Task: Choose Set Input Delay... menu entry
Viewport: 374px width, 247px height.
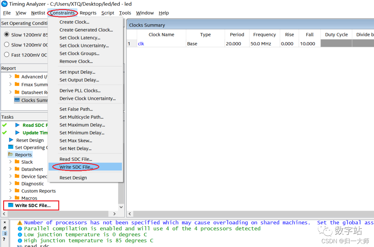Action: coord(85,72)
